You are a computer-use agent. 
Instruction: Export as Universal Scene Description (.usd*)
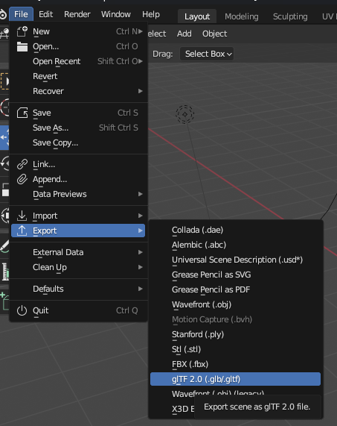[x=235, y=260]
